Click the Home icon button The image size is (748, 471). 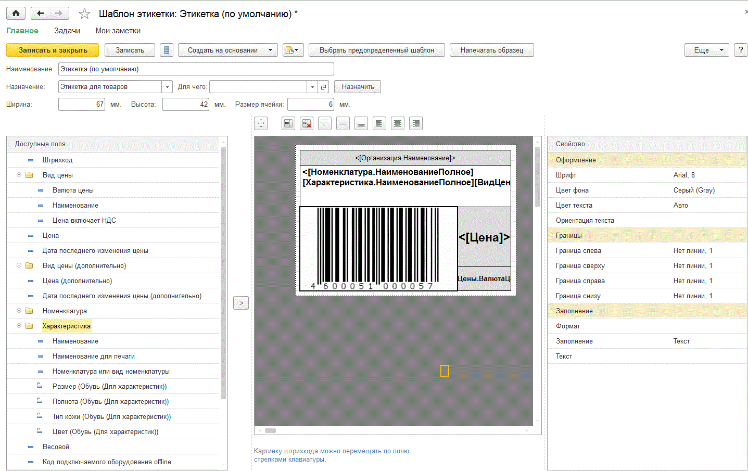pyautogui.click(x=16, y=14)
